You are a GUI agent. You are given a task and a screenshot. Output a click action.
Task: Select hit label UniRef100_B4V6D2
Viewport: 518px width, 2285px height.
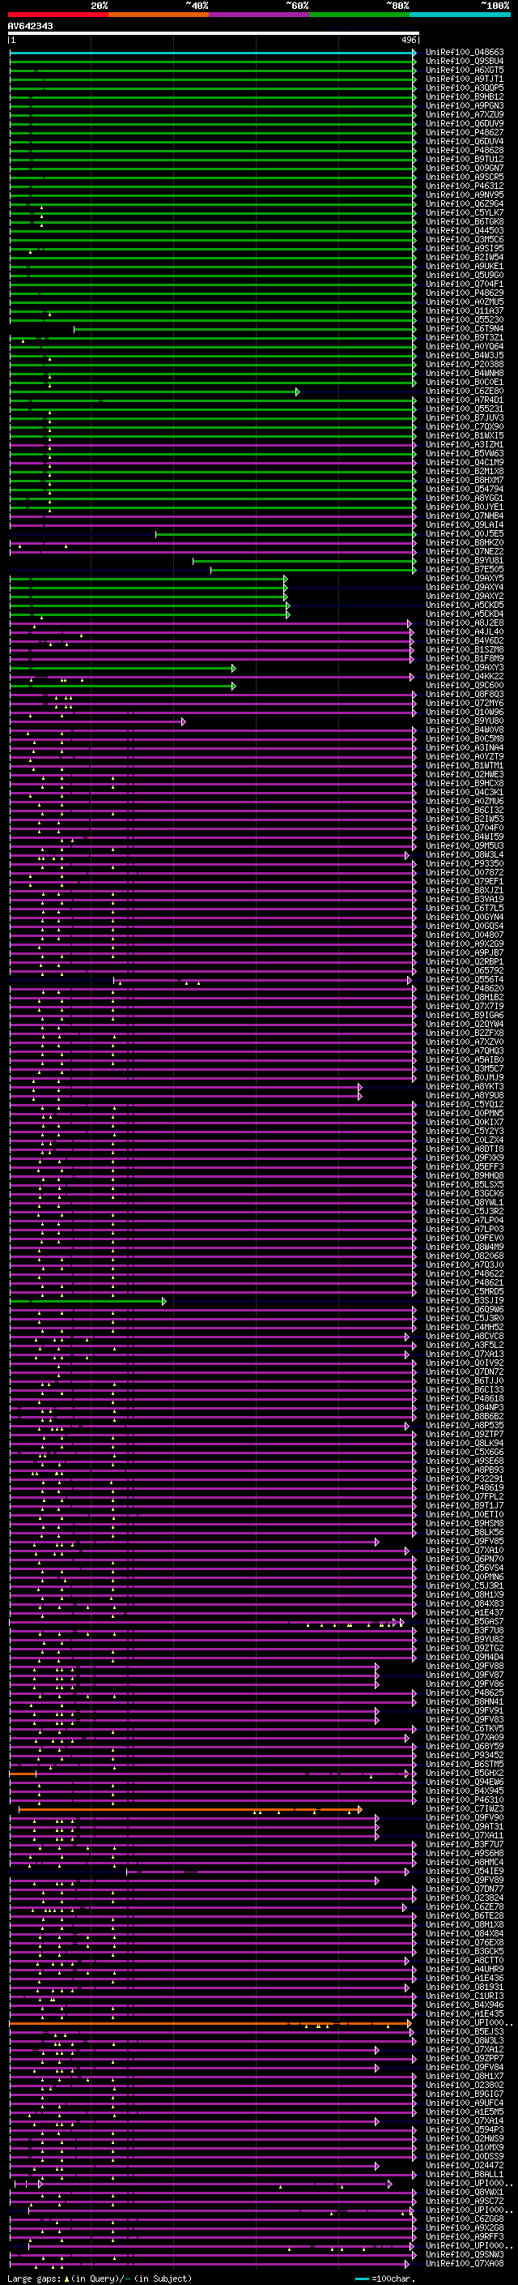coord(464,640)
